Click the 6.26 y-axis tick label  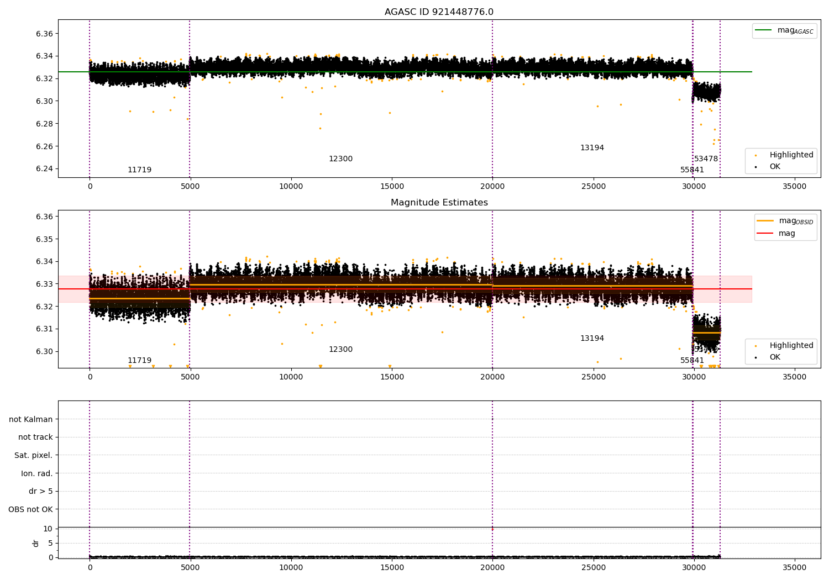click(45, 146)
